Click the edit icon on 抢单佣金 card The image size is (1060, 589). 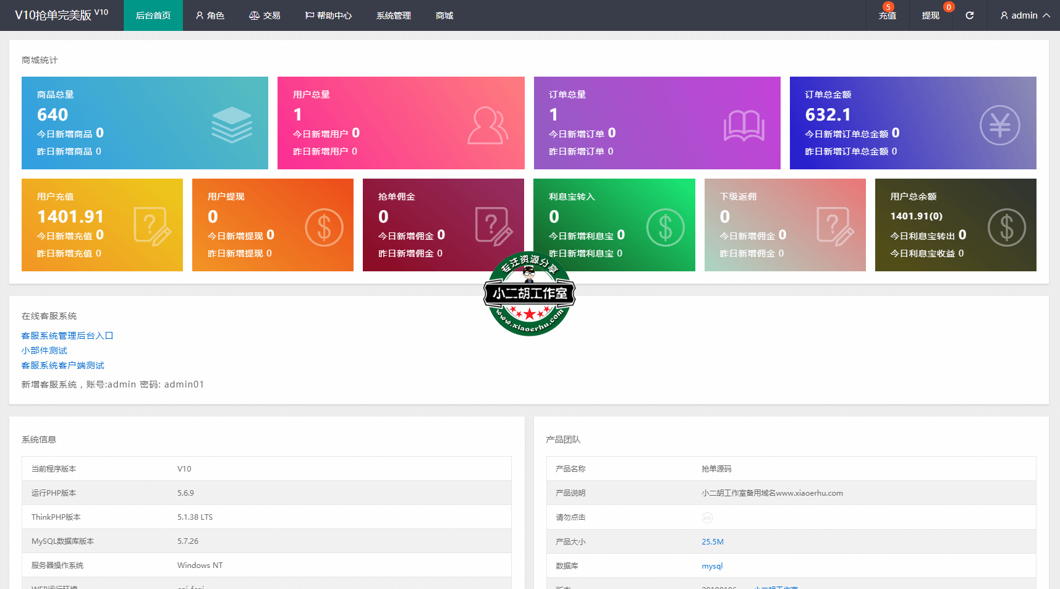click(x=494, y=227)
